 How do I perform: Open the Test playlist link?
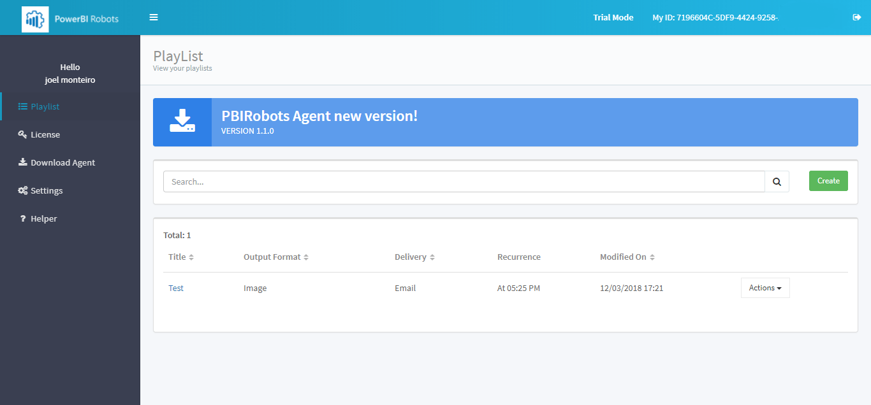pos(176,287)
